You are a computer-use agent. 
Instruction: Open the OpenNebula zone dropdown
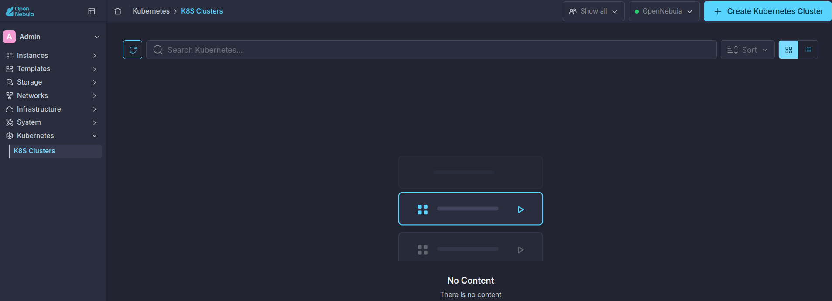point(664,11)
